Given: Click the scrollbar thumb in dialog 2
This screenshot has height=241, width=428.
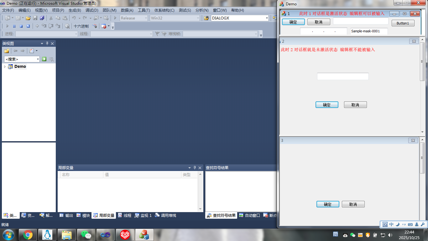Looking at the screenshot, I should point(422,62).
